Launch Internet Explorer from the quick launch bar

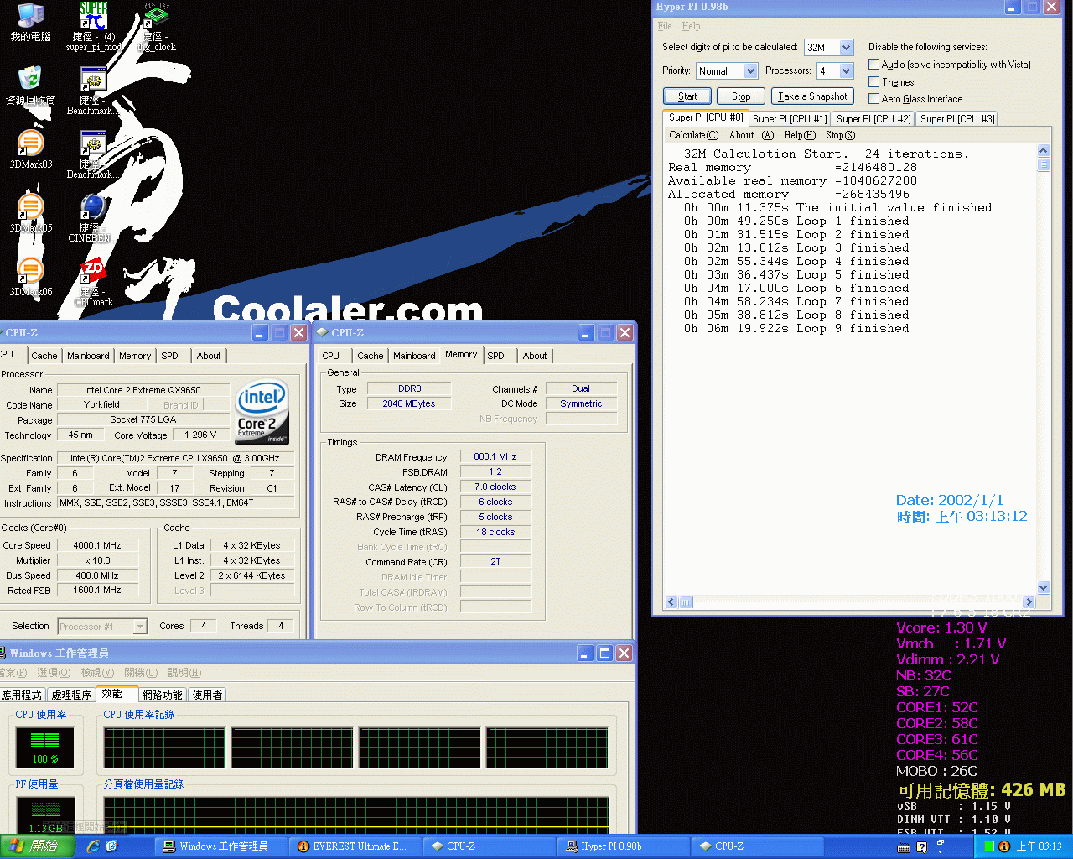(93, 846)
